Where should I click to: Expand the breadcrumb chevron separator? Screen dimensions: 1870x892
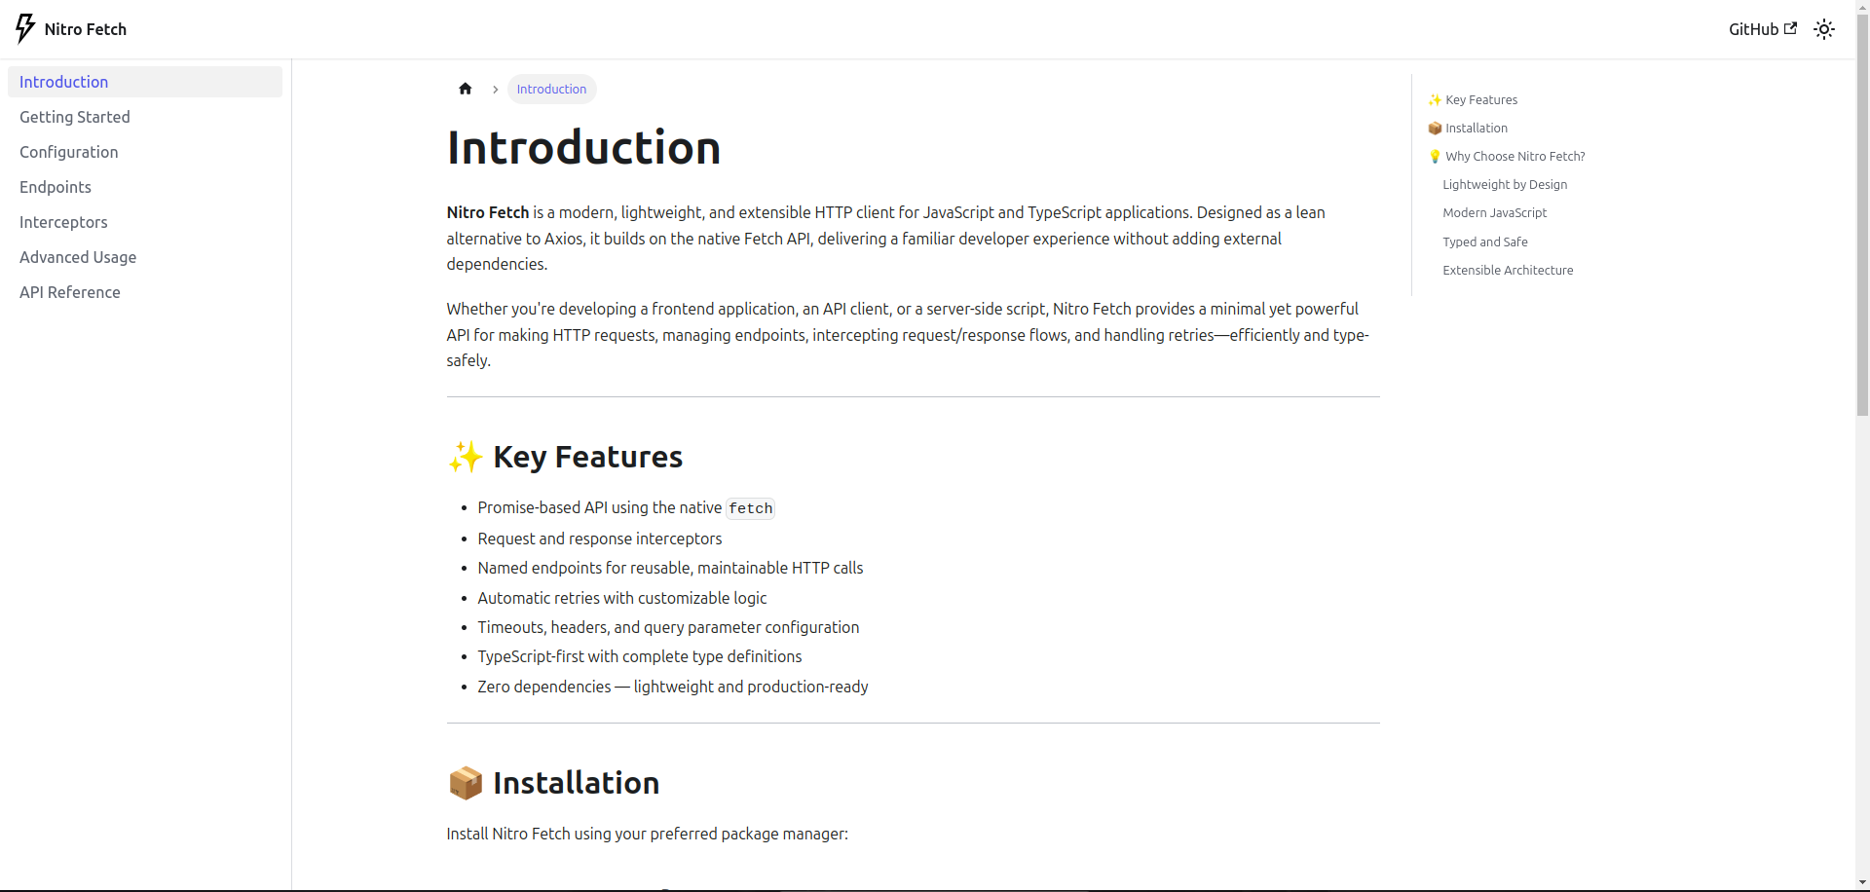click(x=496, y=89)
